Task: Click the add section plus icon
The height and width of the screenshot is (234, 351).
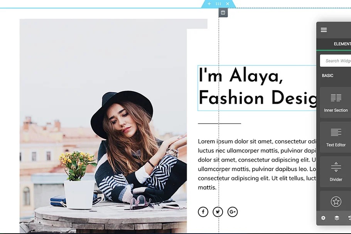Action: (209, 4)
